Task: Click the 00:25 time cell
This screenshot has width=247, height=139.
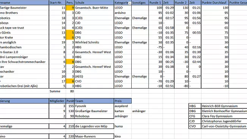Action: tap(168, 62)
